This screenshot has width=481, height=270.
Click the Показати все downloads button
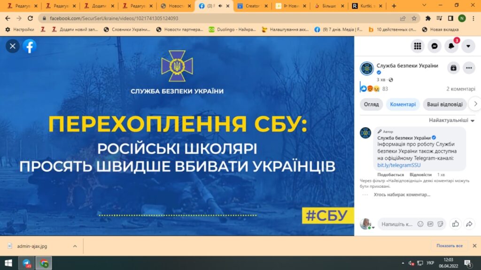coord(449,246)
